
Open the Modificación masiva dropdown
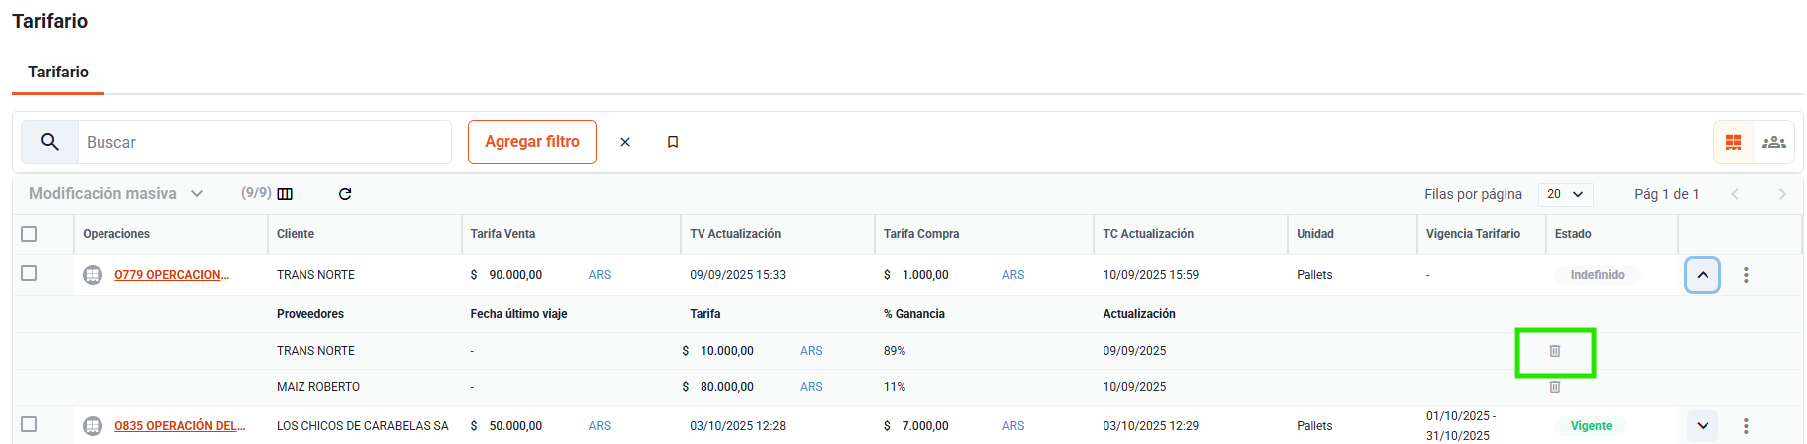tap(115, 194)
